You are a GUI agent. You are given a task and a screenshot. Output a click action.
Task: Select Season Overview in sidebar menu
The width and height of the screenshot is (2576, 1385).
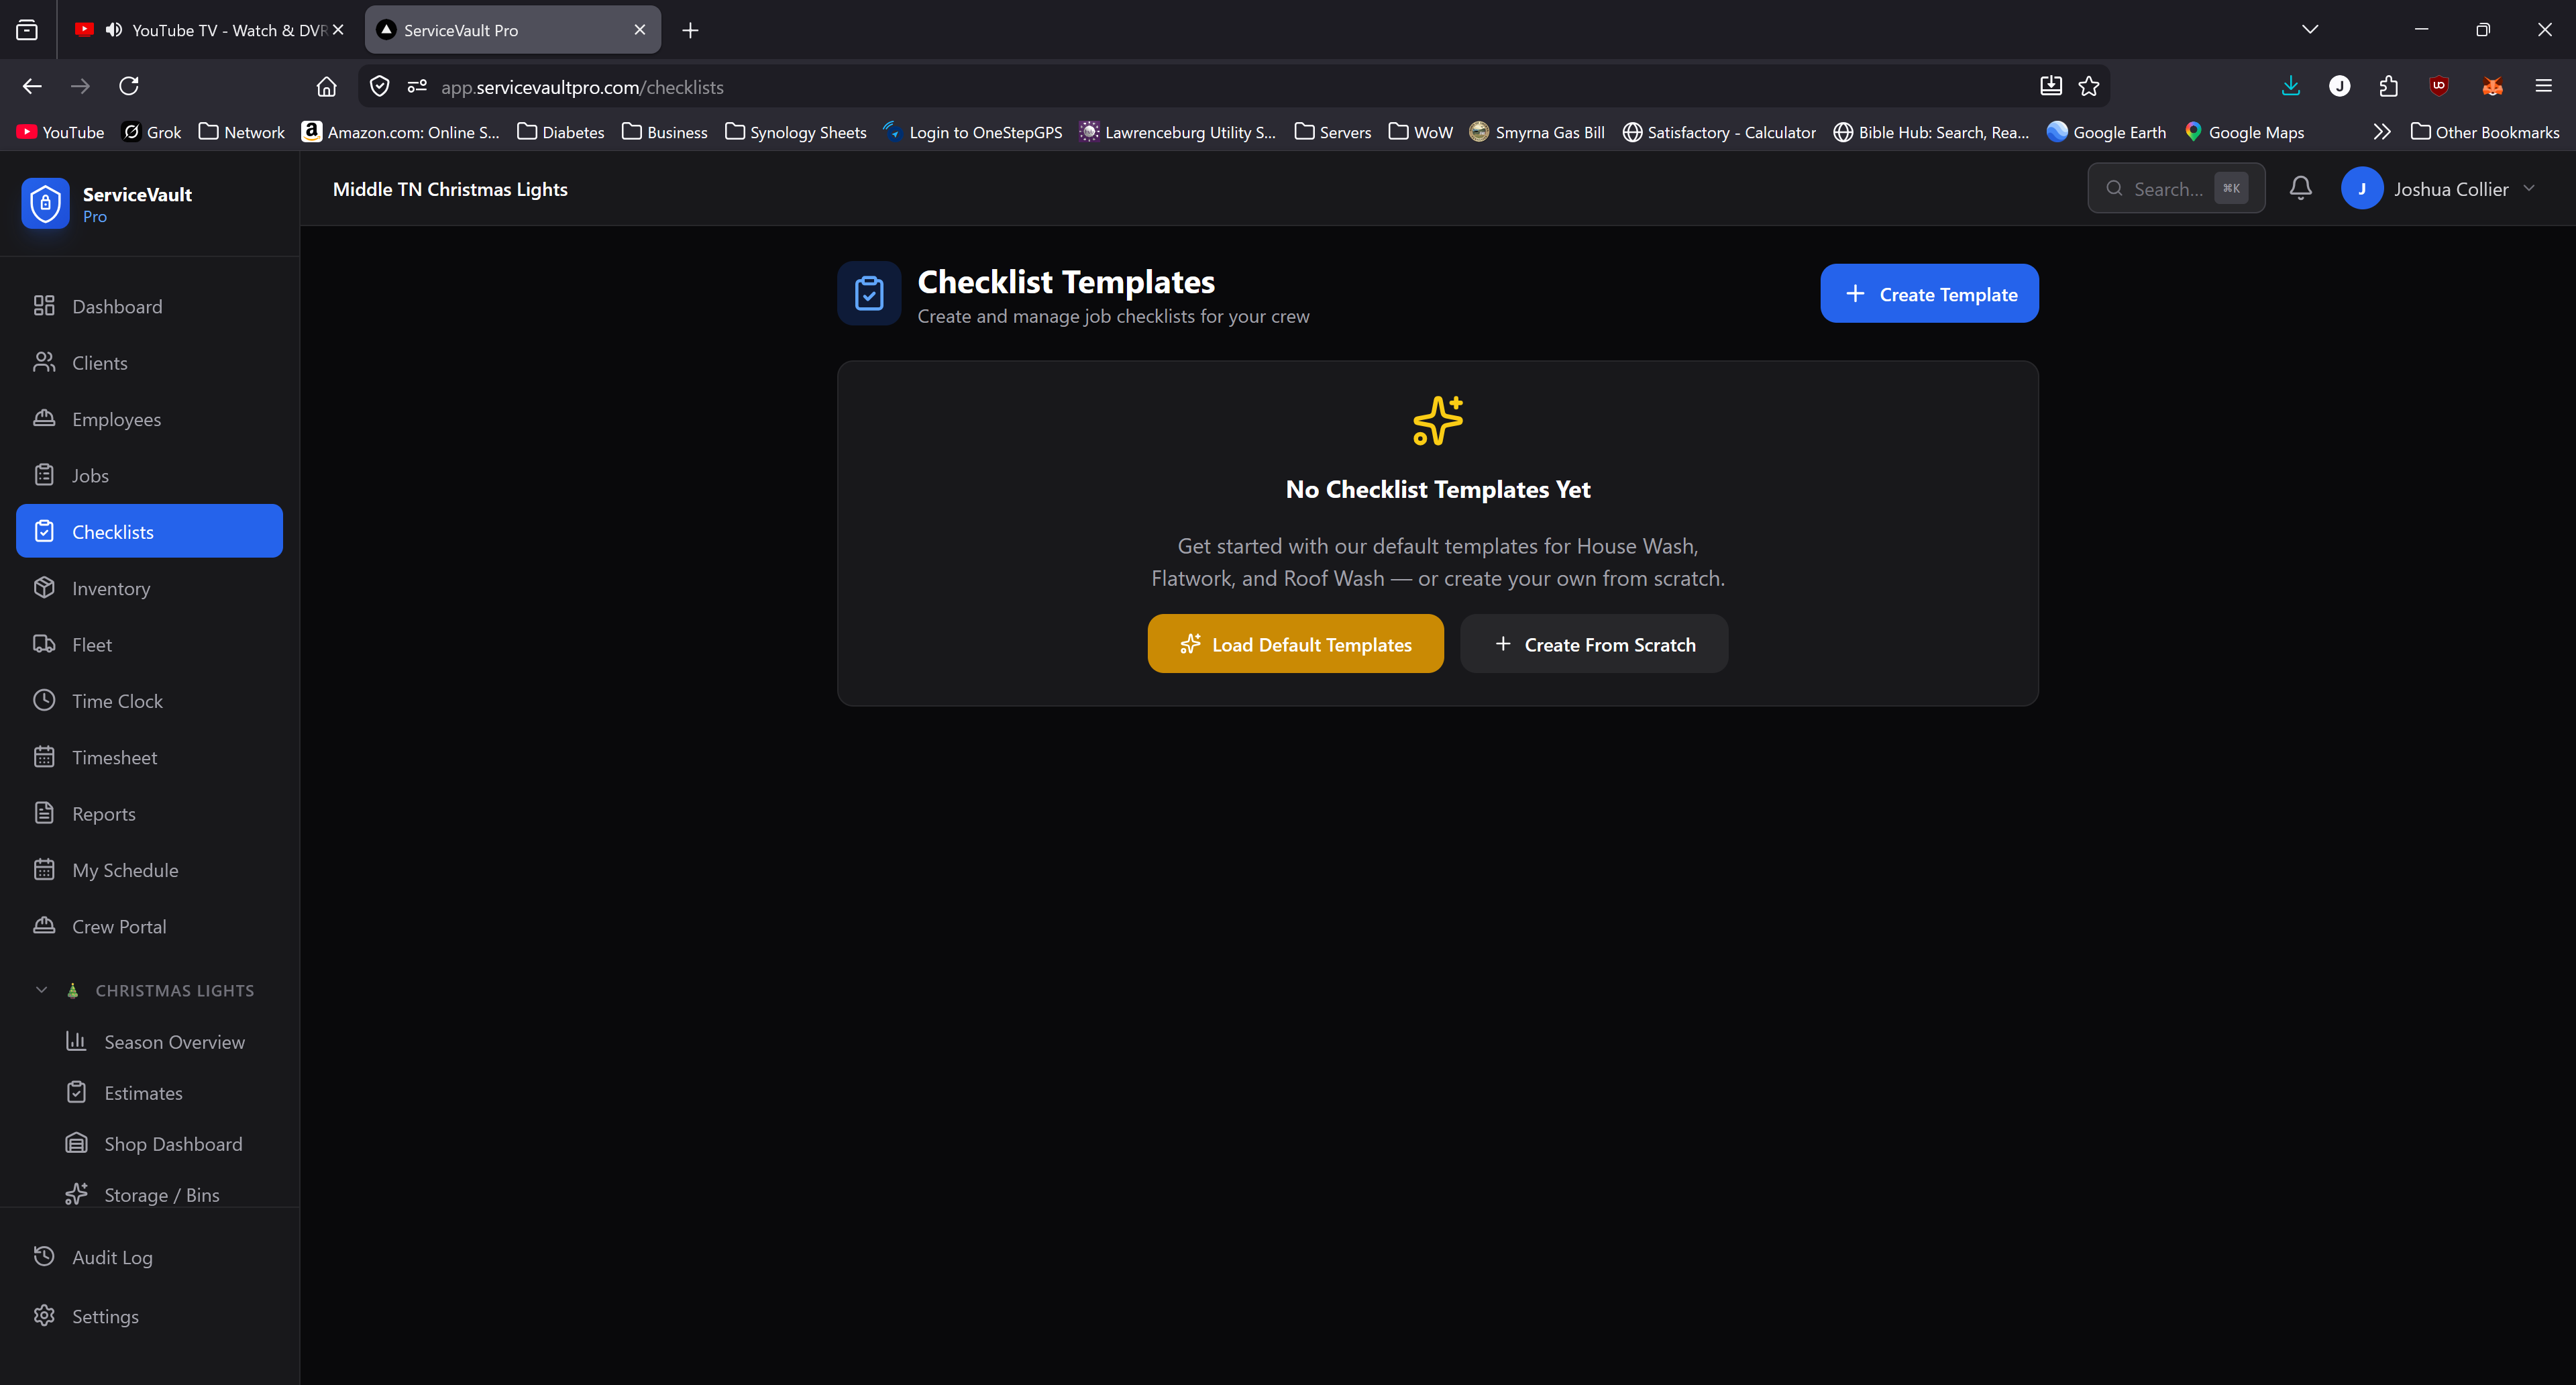pyautogui.click(x=174, y=1042)
